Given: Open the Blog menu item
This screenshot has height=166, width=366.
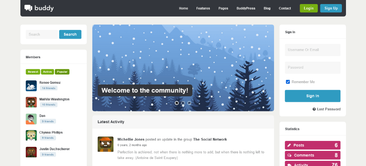Looking at the screenshot, I should 267,8.
